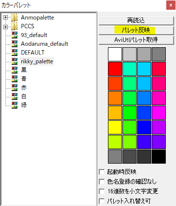Select the 黒 palette name
The width and height of the screenshot is (176, 206).
(24, 70)
